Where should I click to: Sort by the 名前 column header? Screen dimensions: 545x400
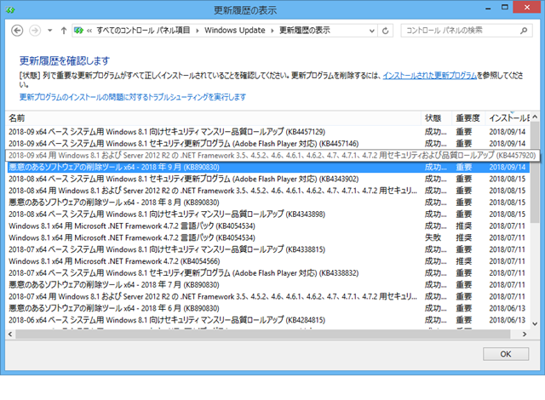click(214, 118)
